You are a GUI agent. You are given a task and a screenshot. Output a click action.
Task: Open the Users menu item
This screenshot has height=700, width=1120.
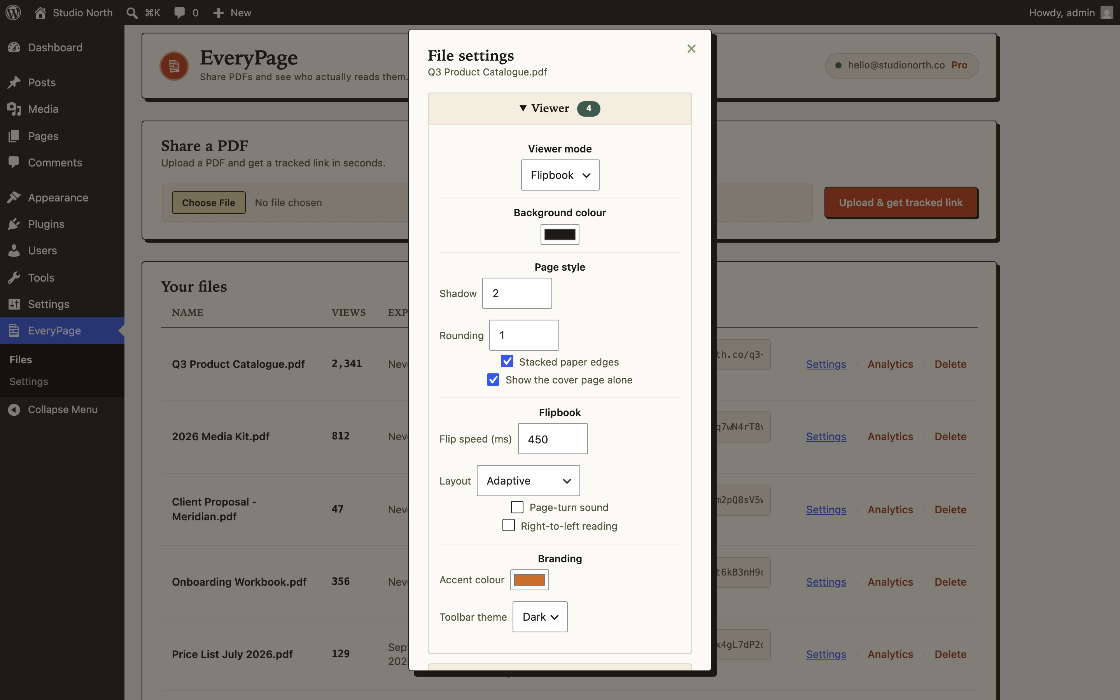tap(62, 250)
